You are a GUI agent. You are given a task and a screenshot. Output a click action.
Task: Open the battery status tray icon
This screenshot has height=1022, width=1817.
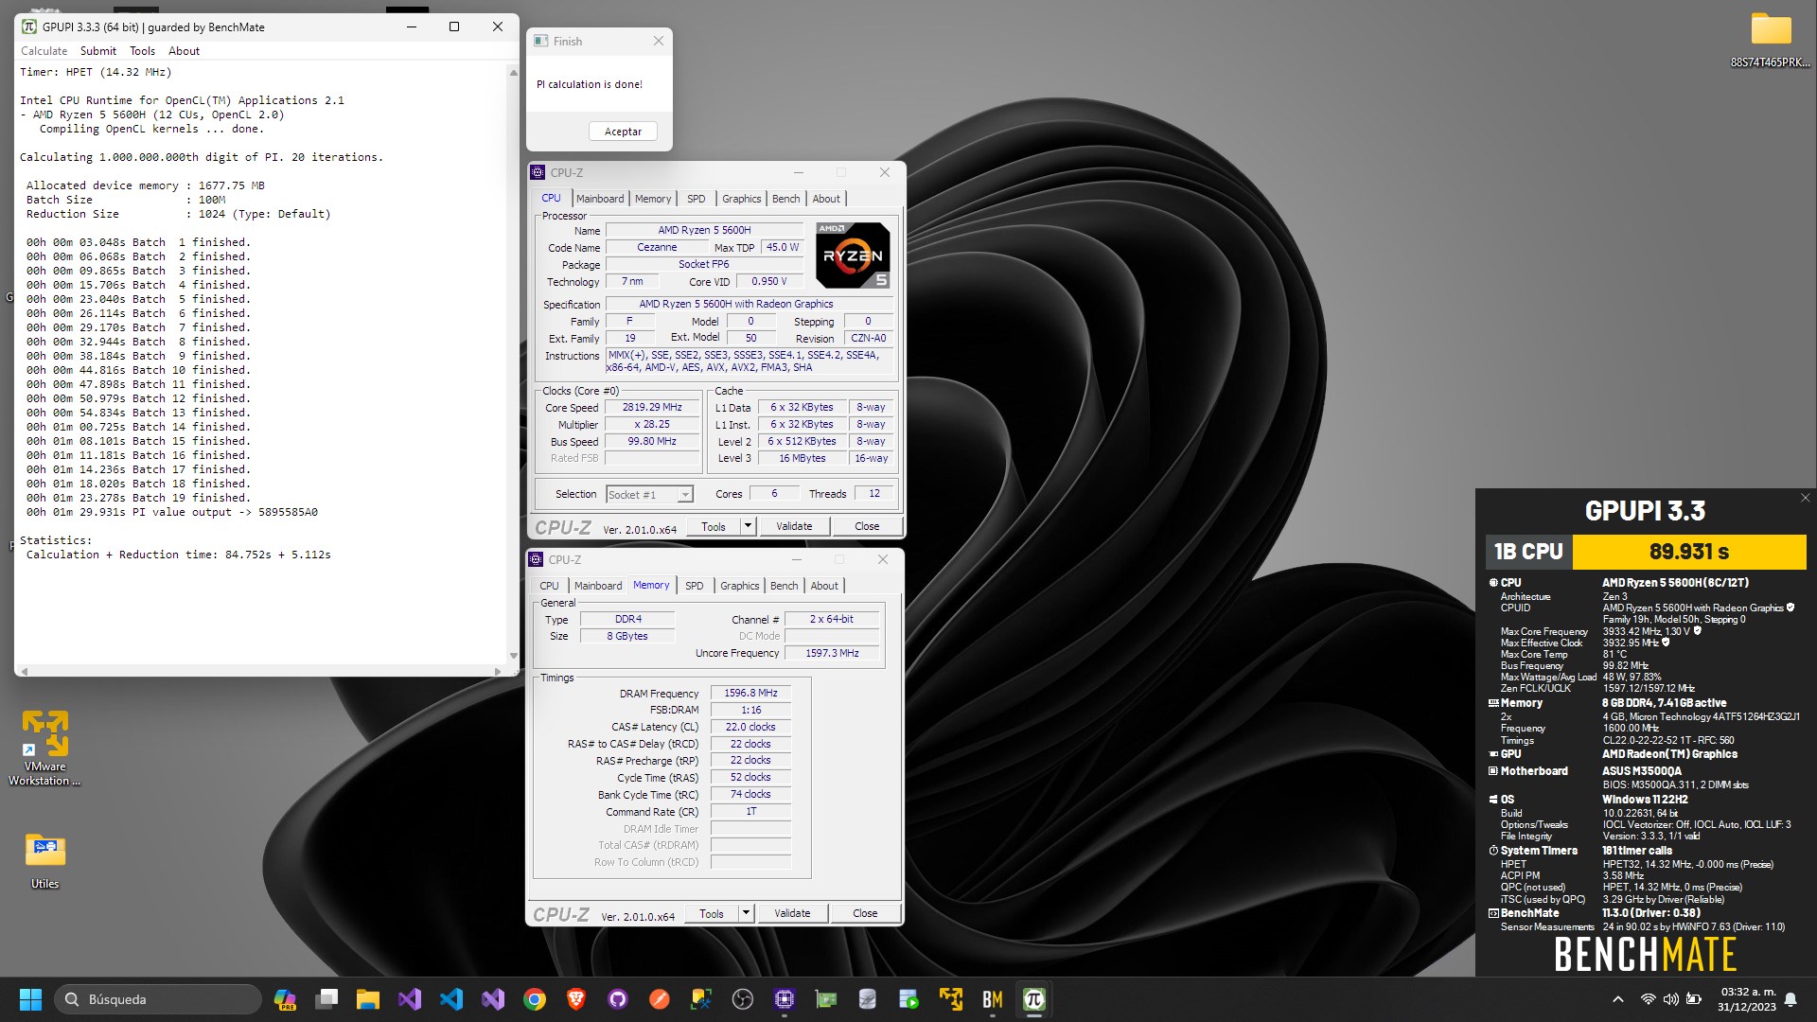pyautogui.click(x=1694, y=999)
